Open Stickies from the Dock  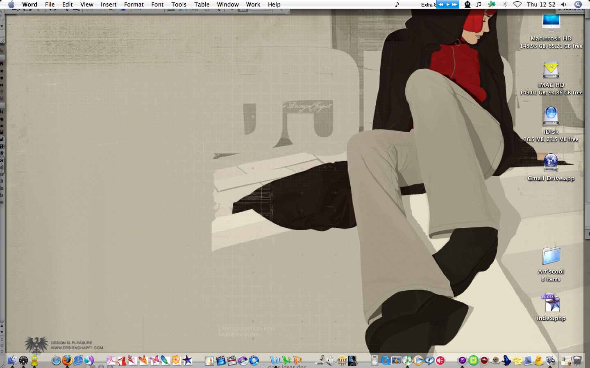pyautogui.click(x=517, y=360)
